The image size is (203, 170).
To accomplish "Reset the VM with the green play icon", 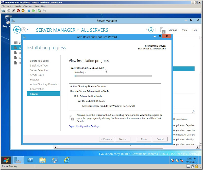I will [34, 11].
